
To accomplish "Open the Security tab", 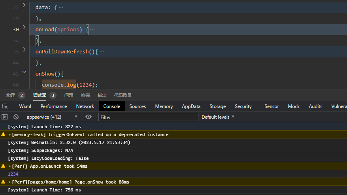I will click(x=243, y=106).
